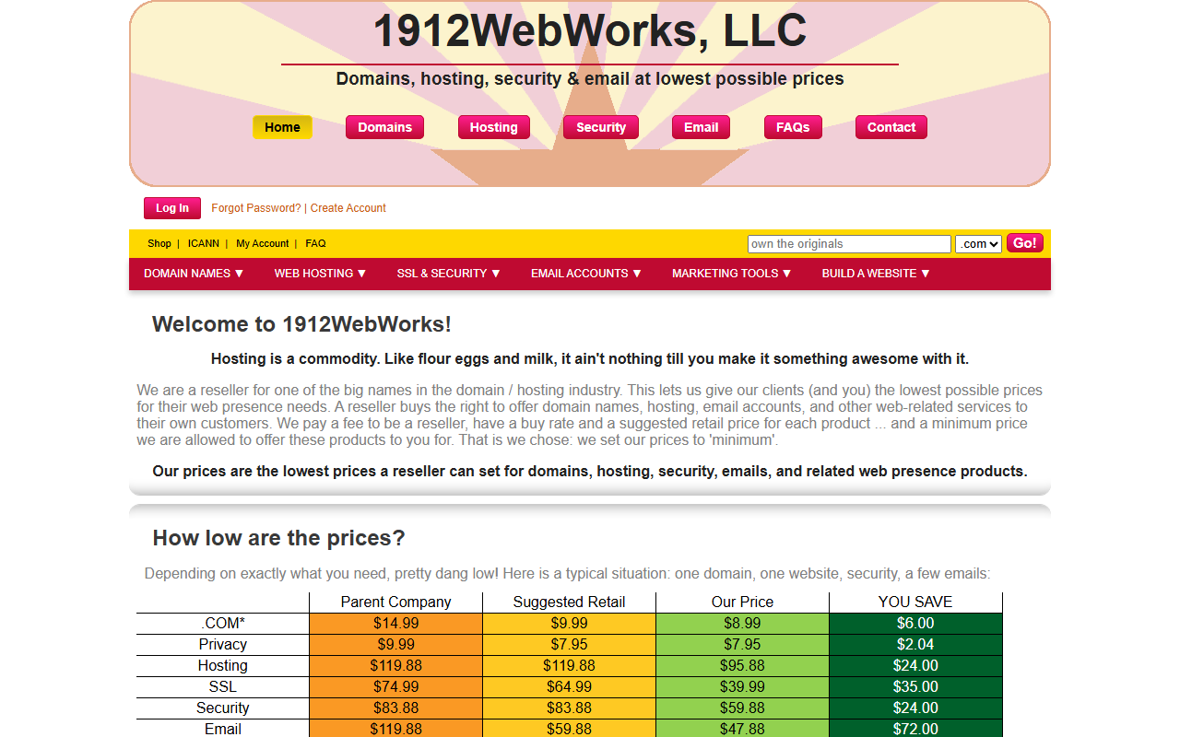Screen dimensions: 1180x737
Task: Click the Shop link in yellow bar
Action: coord(159,243)
